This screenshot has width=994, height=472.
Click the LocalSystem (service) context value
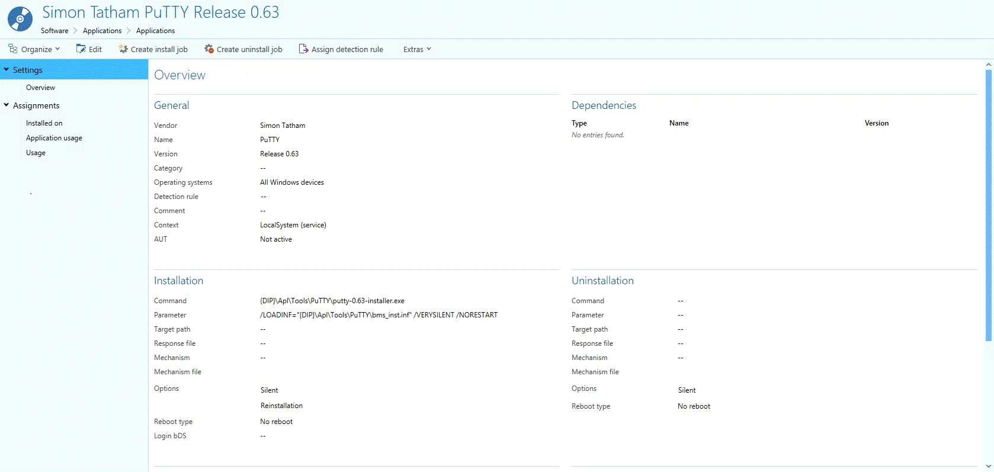pos(293,225)
